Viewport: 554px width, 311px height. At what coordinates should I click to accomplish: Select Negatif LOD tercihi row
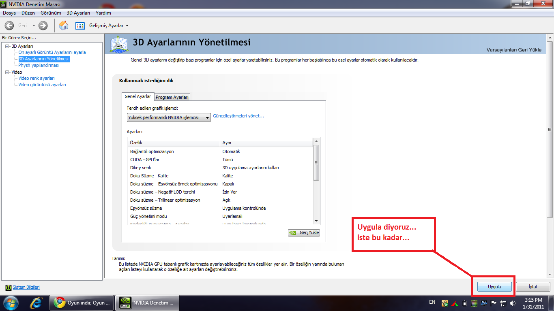click(x=220, y=192)
